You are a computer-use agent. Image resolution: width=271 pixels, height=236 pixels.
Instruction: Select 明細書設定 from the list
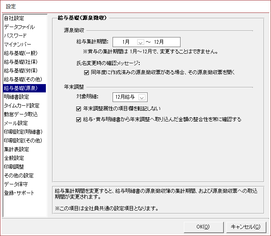click(x=17, y=97)
